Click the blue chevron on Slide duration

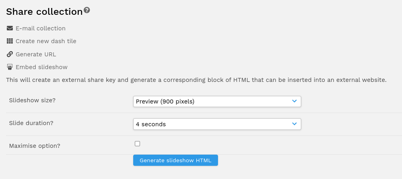(x=294, y=124)
